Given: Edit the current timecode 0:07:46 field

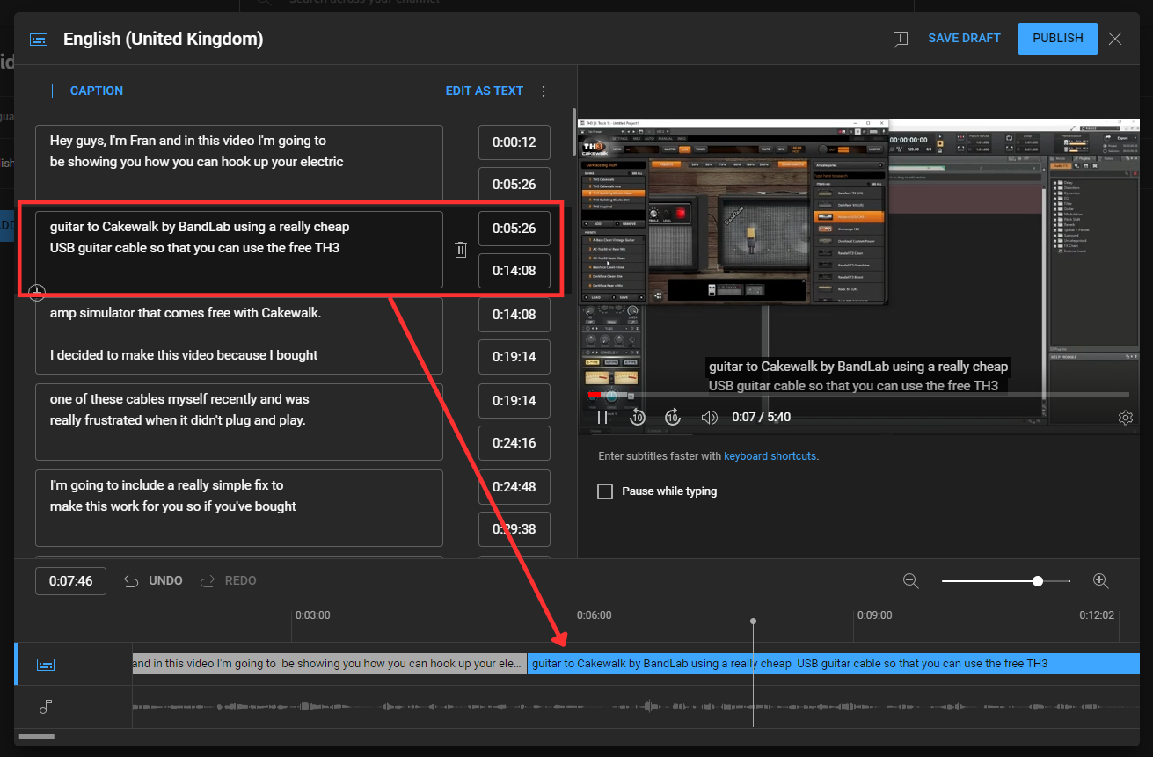Looking at the screenshot, I should click(x=70, y=581).
